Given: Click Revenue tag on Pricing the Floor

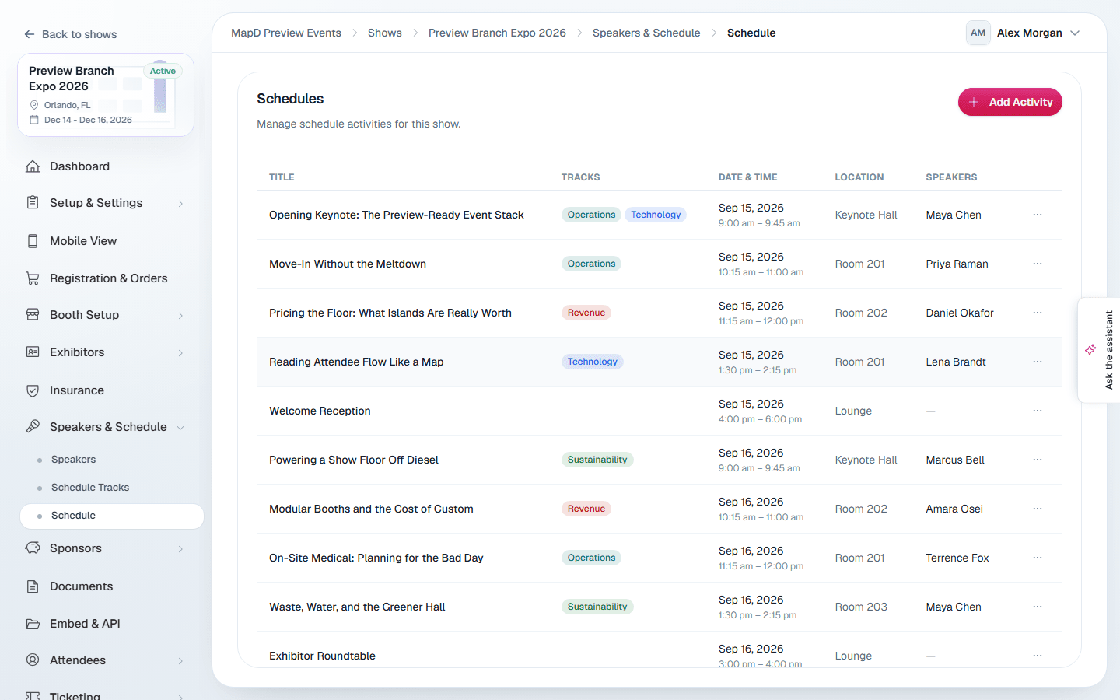Looking at the screenshot, I should [586, 313].
